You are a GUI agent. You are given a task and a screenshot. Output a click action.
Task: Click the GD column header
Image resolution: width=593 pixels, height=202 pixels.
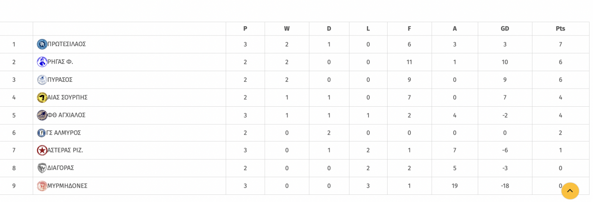point(505,29)
